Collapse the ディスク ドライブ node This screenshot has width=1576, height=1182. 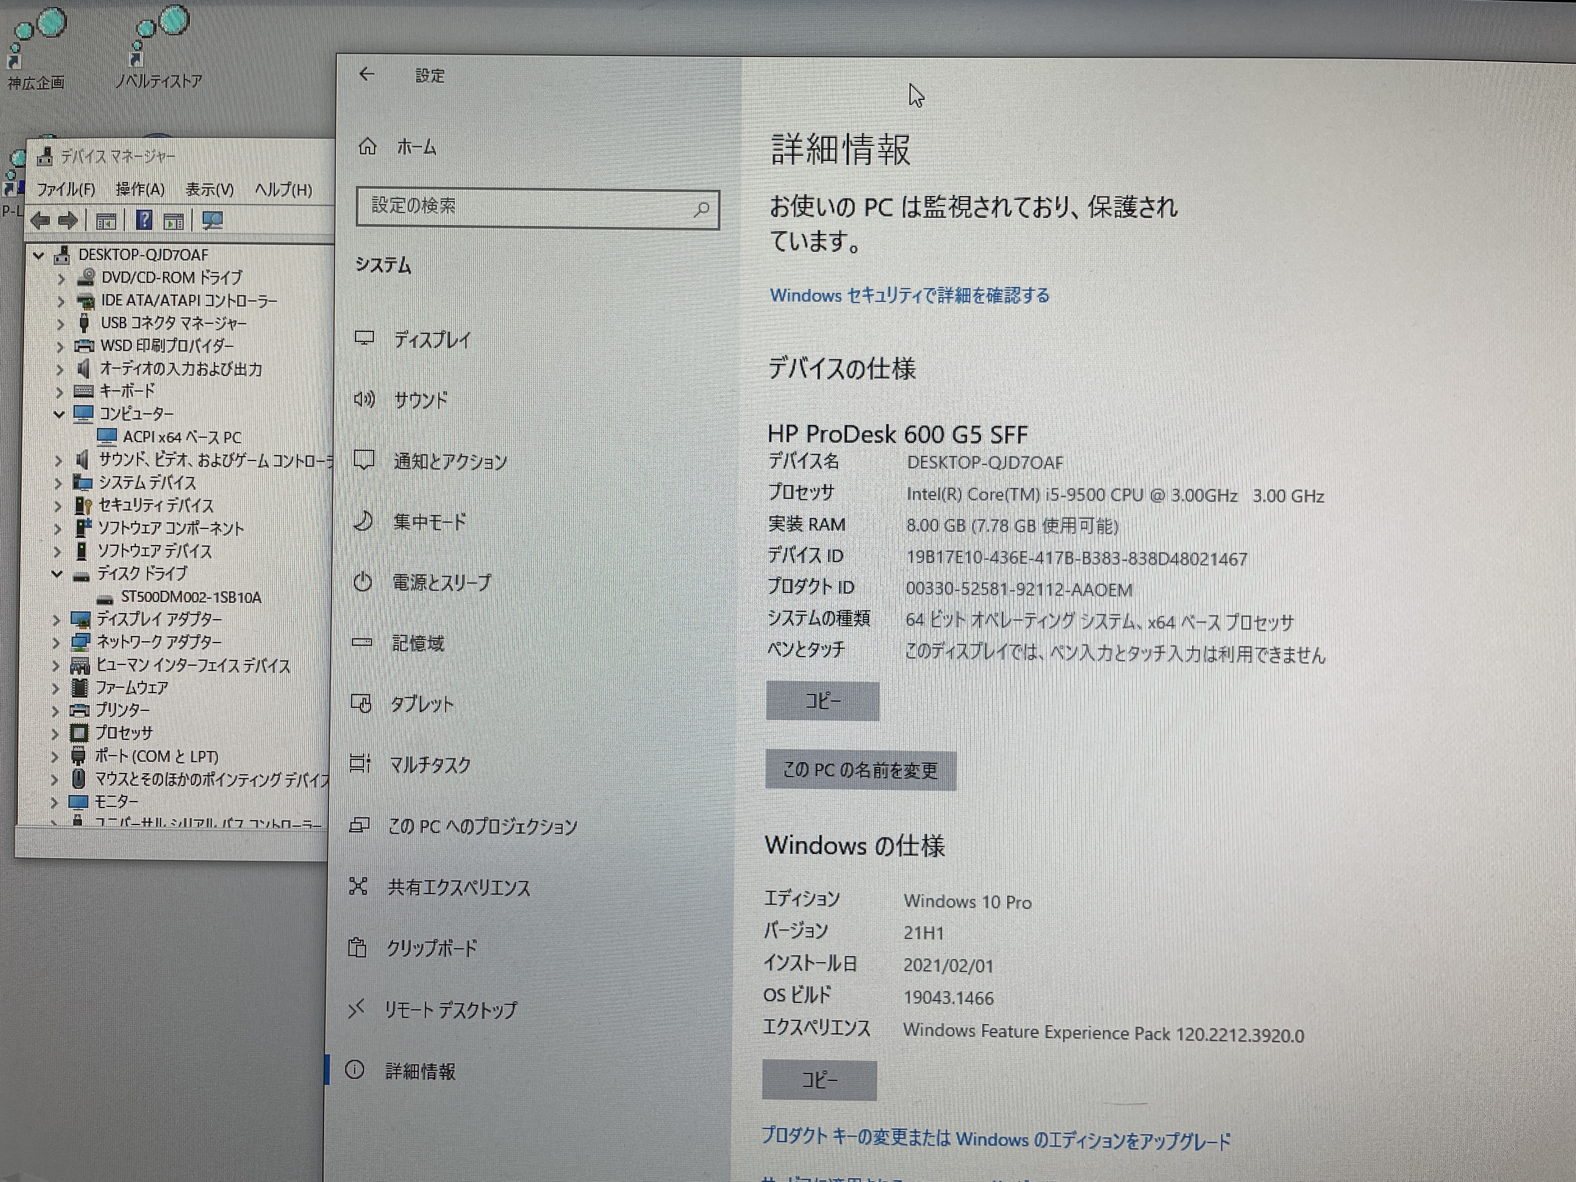click(57, 574)
